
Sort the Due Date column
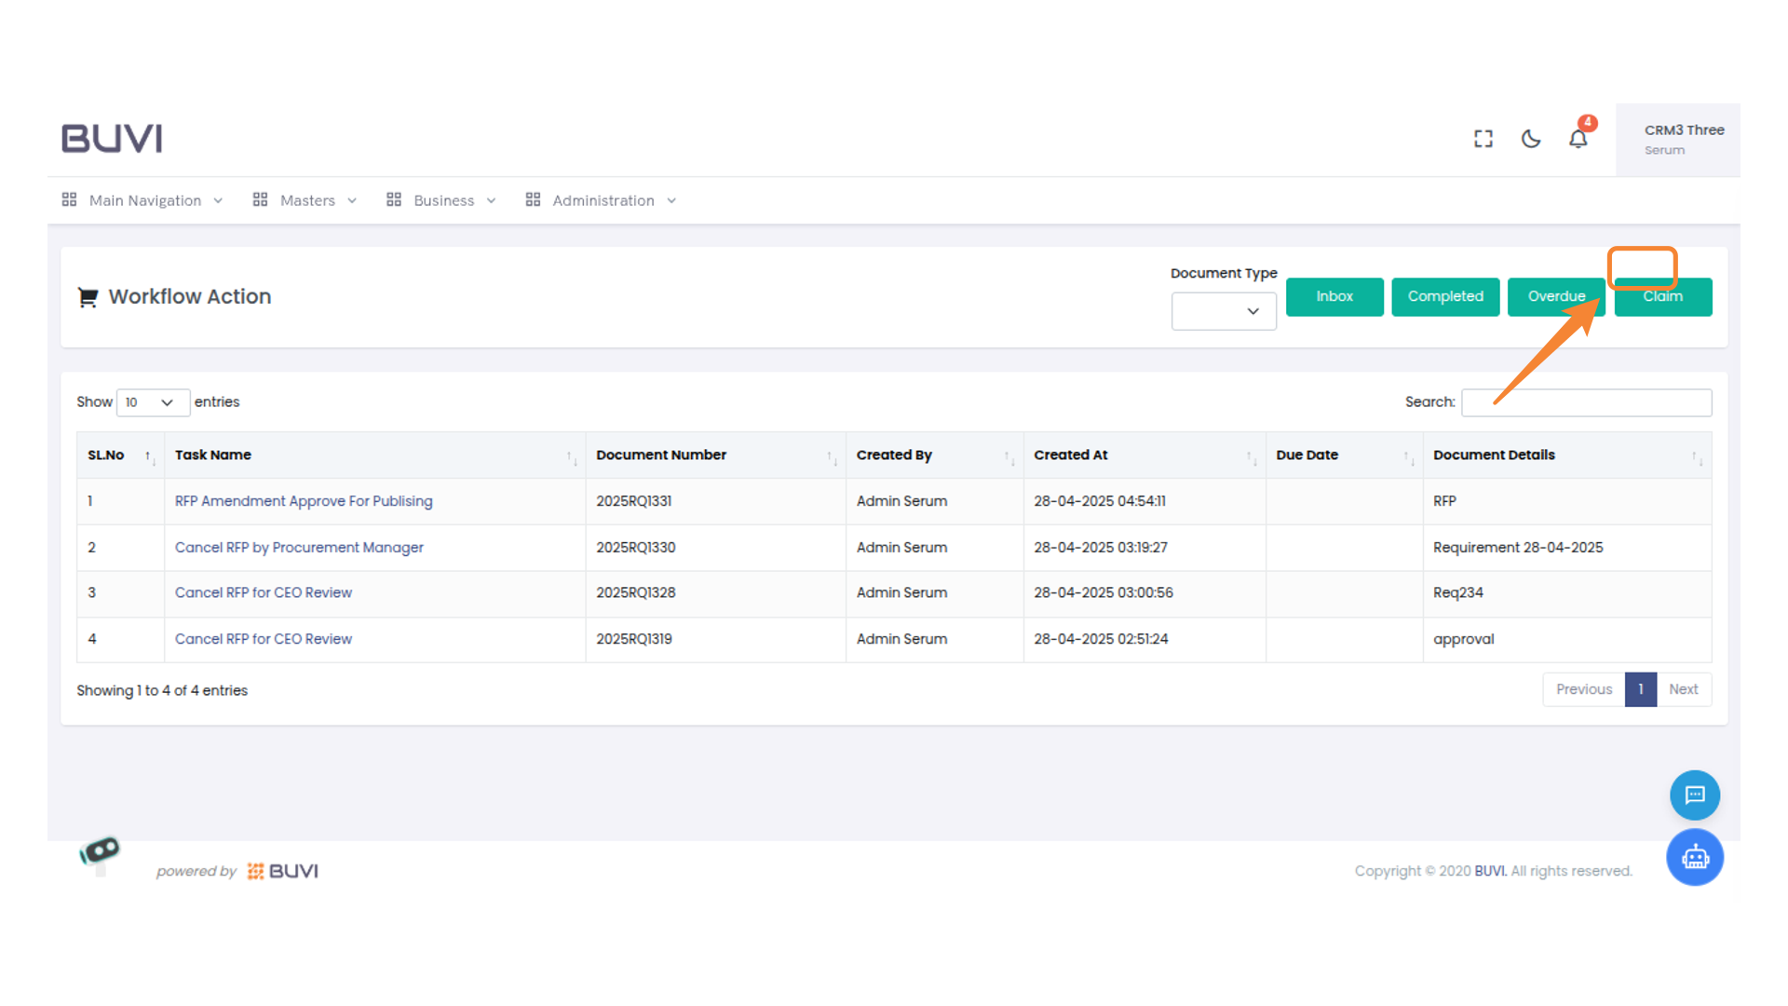(1408, 458)
